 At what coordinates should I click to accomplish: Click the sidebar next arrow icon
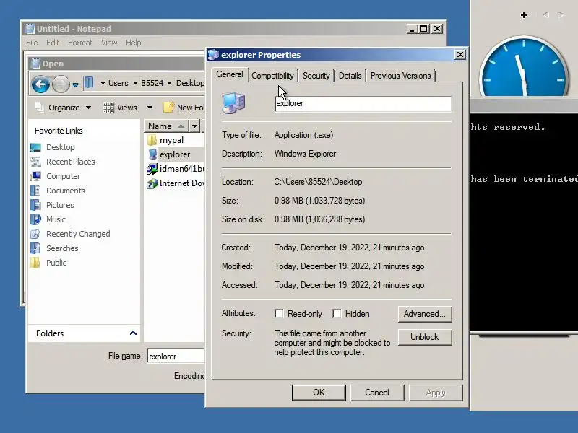(x=561, y=14)
